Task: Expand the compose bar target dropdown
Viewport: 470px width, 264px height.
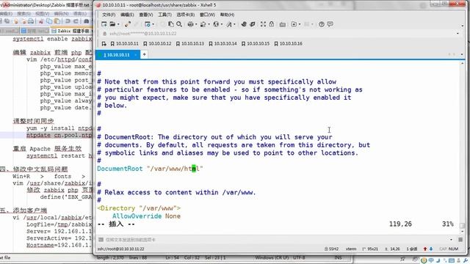Action: tap(451, 240)
